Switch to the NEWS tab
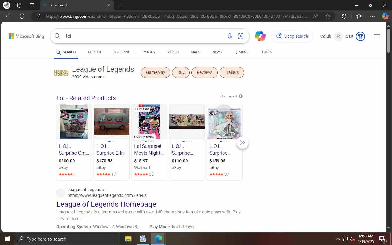Viewport: 392px width, 245px height. 217,52
